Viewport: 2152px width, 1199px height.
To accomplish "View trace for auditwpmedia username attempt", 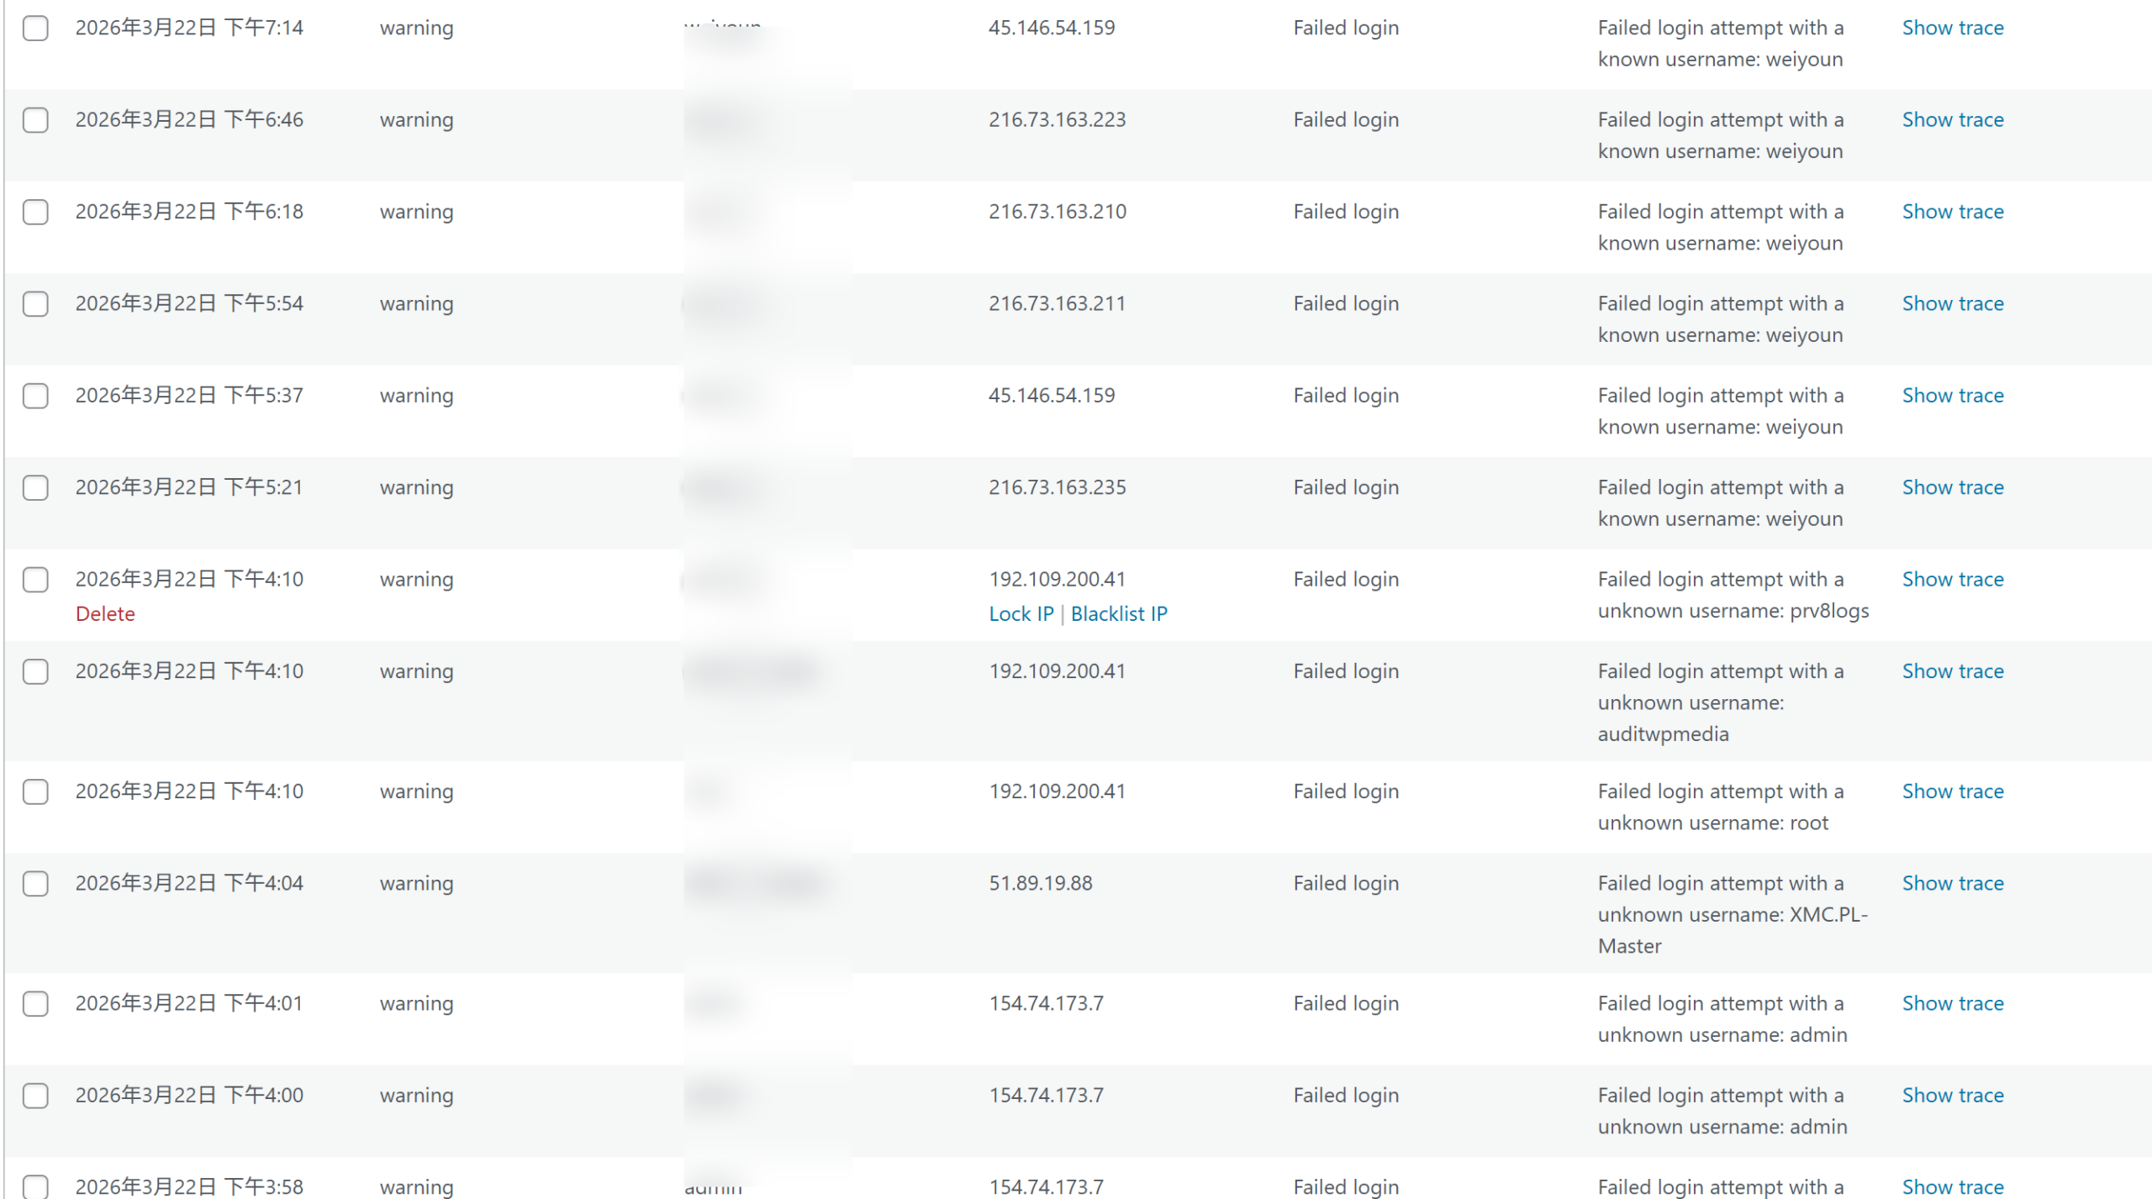I will click(x=1953, y=671).
